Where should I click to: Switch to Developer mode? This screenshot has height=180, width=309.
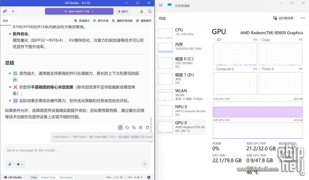66,177
